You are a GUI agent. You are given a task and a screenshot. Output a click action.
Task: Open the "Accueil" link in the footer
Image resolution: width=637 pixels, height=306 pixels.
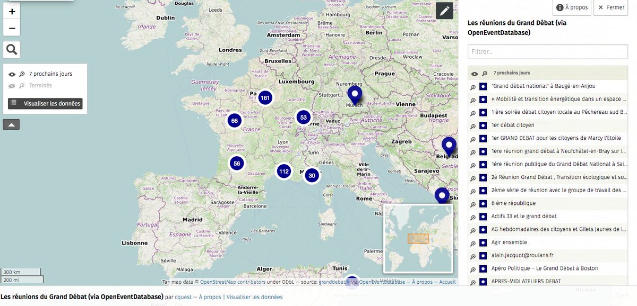(x=448, y=282)
